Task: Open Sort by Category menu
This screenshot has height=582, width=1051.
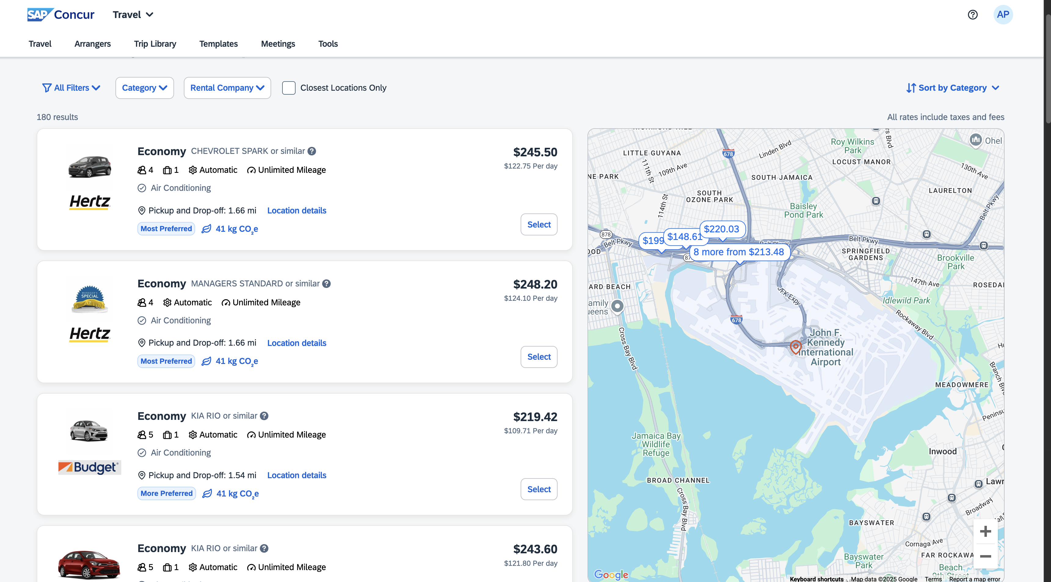Action: tap(952, 88)
